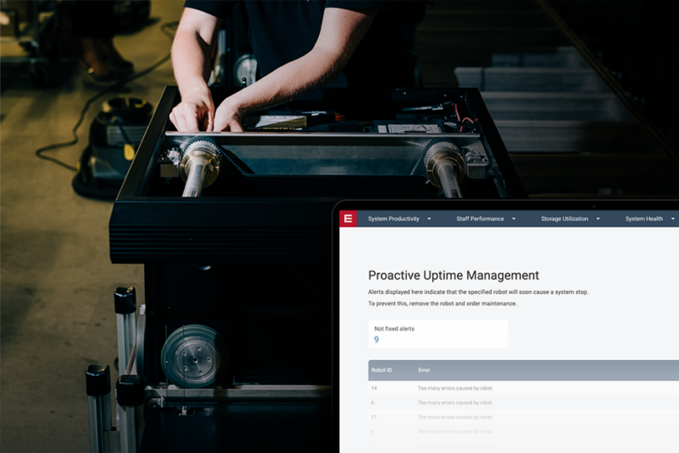Select the error text for robot 21
The width and height of the screenshot is (679, 453).
click(x=455, y=417)
